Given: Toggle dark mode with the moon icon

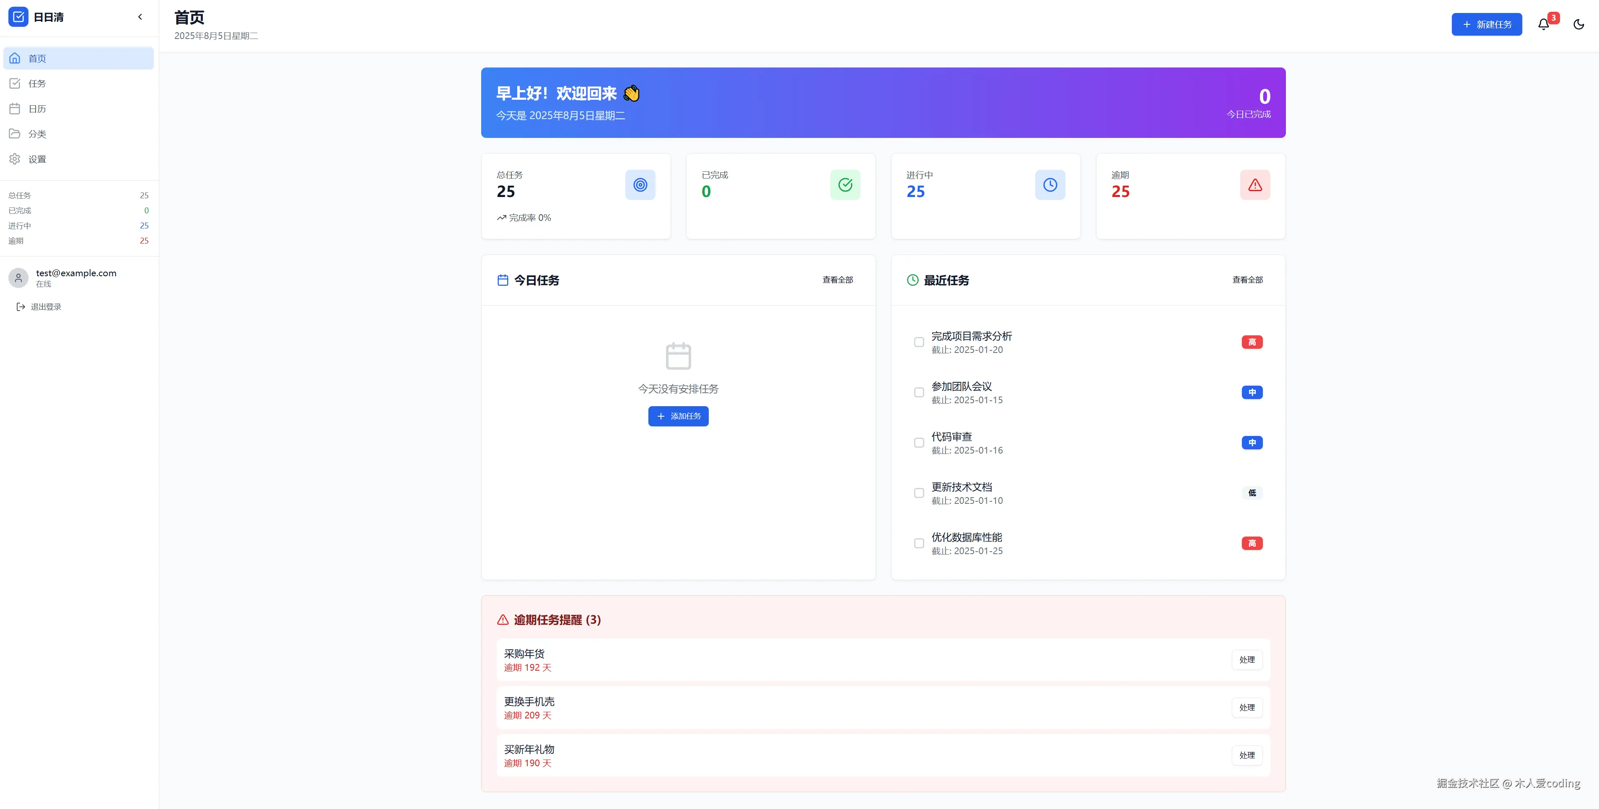Looking at the screenshot, I should (1578, 24).
